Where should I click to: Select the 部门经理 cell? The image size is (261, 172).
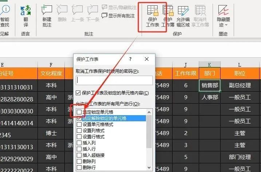click(240, 157)
